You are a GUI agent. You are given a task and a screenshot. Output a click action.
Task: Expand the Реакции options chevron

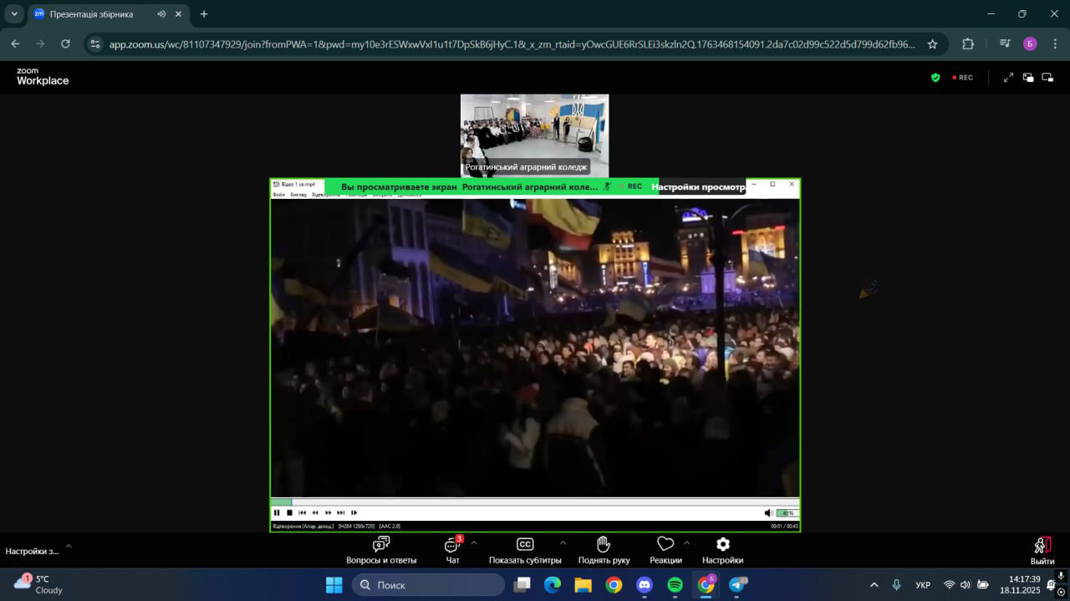click(687, 542)
